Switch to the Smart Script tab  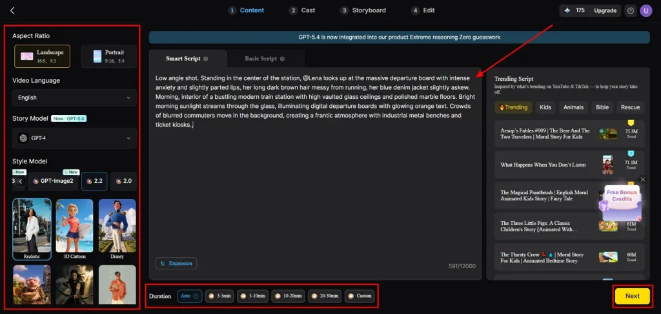point(188,59)
